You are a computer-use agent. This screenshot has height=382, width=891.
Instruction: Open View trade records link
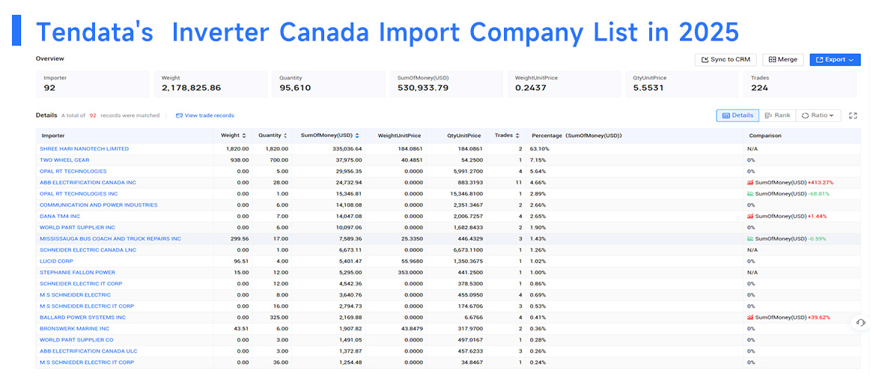coord(205,115)
